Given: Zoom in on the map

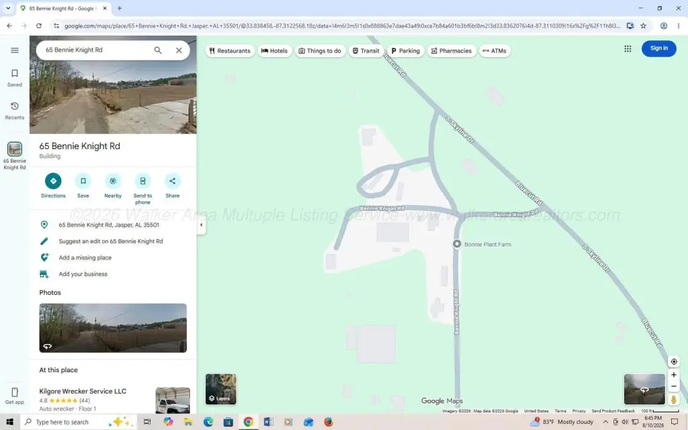Looking at the screenshot, I should pyautogui.click(x=673, y=375).
